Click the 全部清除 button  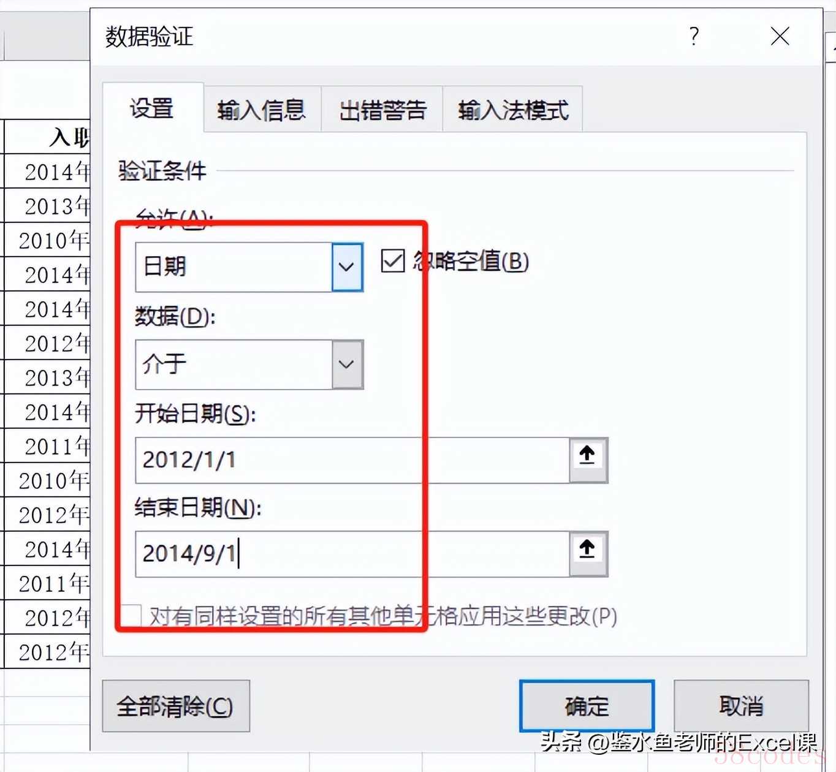coord(176,706)
